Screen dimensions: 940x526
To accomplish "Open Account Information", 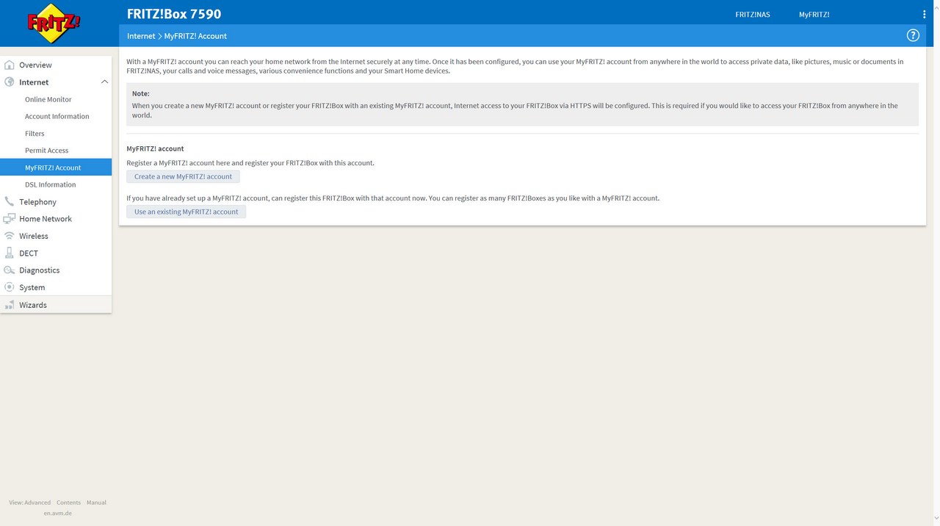I will 56,116.
